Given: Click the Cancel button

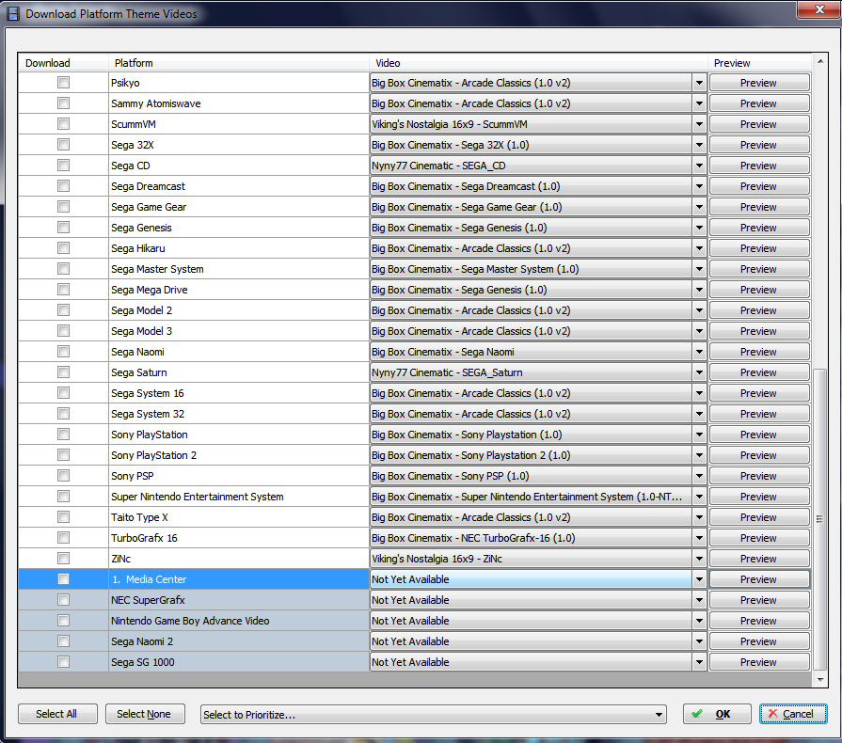Looking at the screenshot, I should [793, 714].
